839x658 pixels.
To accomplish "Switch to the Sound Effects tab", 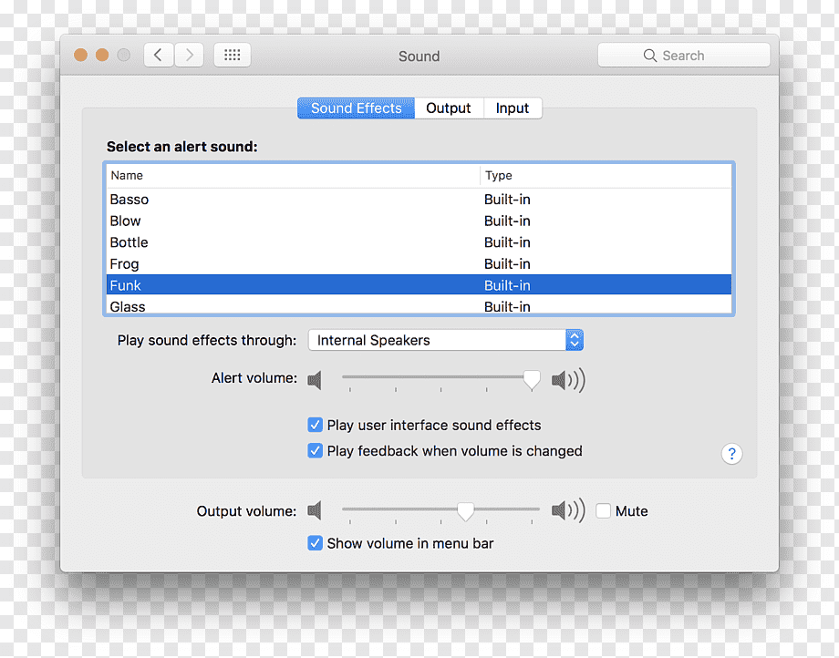I will (x=356, y=108).
